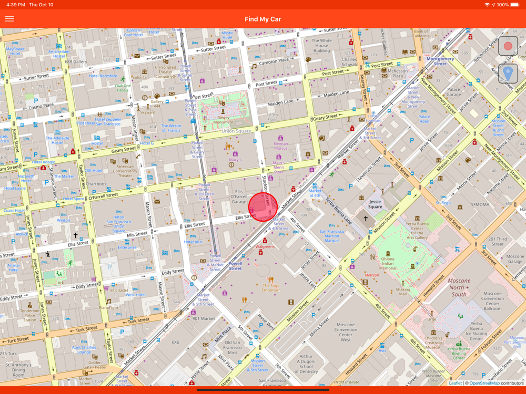The width and height of the screenshot is (526, 394).
Task: Tap the Montgomery Street station label
Action: 440,61
